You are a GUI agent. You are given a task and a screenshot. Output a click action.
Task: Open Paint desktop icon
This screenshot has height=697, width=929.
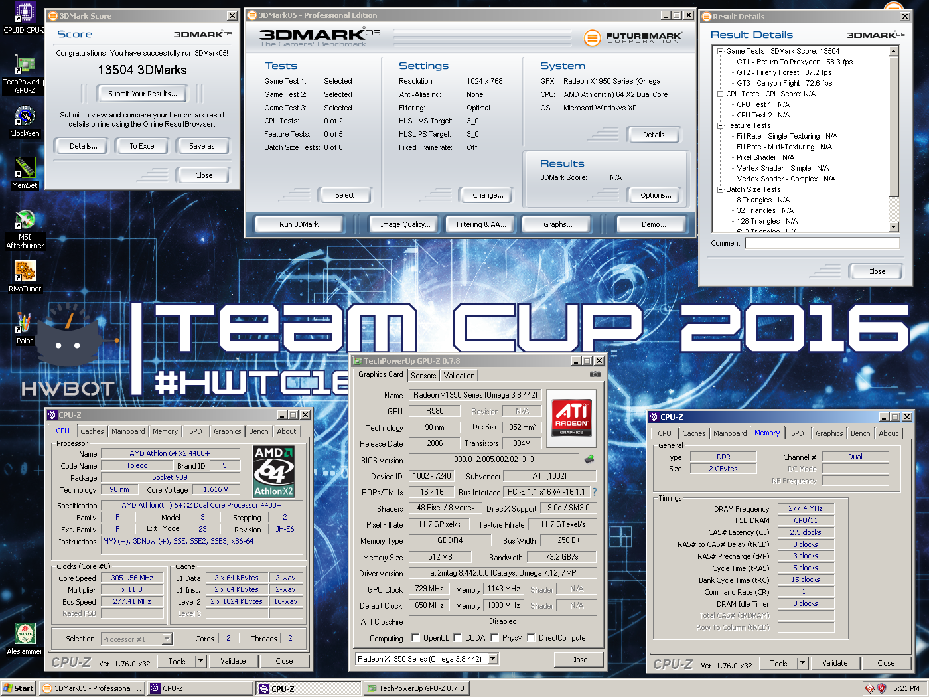pos(25,329)
